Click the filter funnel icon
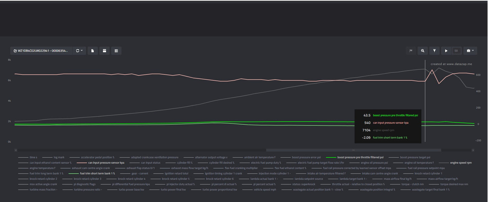The image size is (488, 202). click(x=434, y=51)
